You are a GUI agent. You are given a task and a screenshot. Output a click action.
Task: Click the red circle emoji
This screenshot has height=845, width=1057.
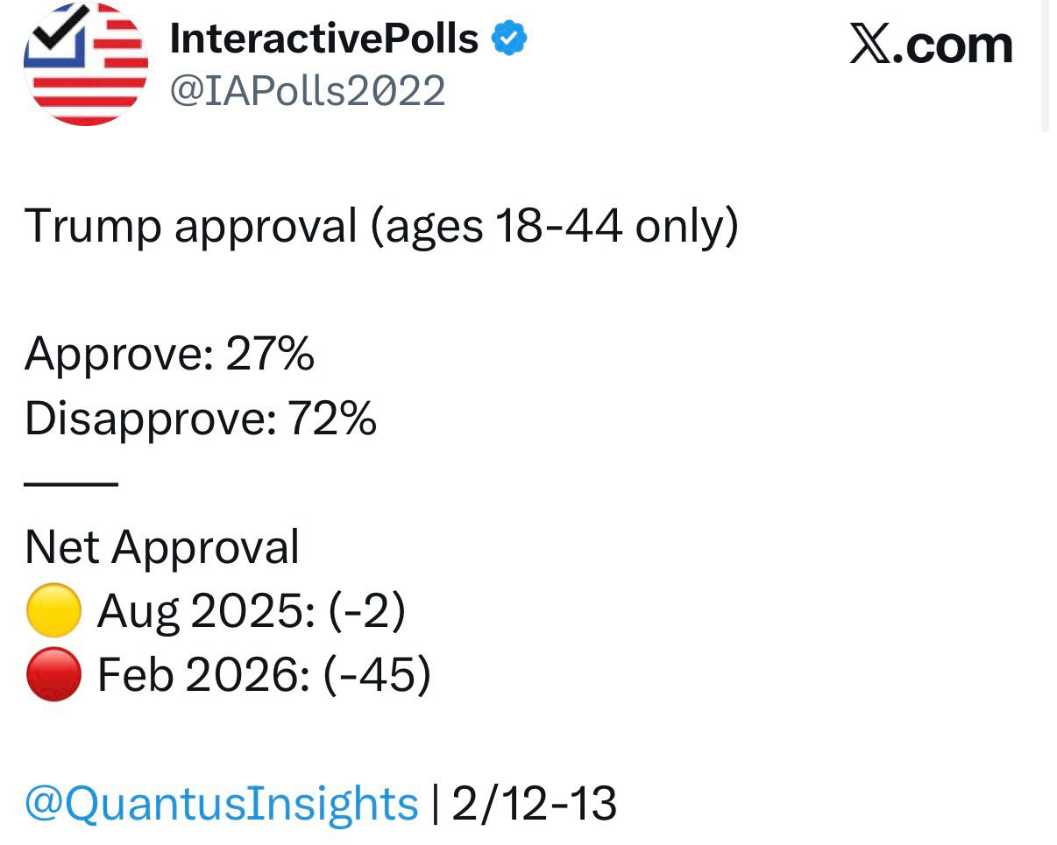point(53,675)
